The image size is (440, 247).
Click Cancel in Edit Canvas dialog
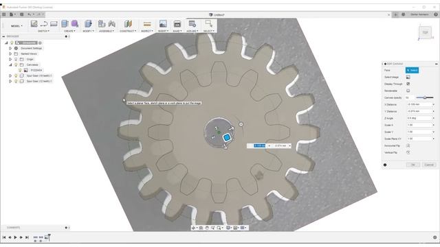(x=429, y=165)
